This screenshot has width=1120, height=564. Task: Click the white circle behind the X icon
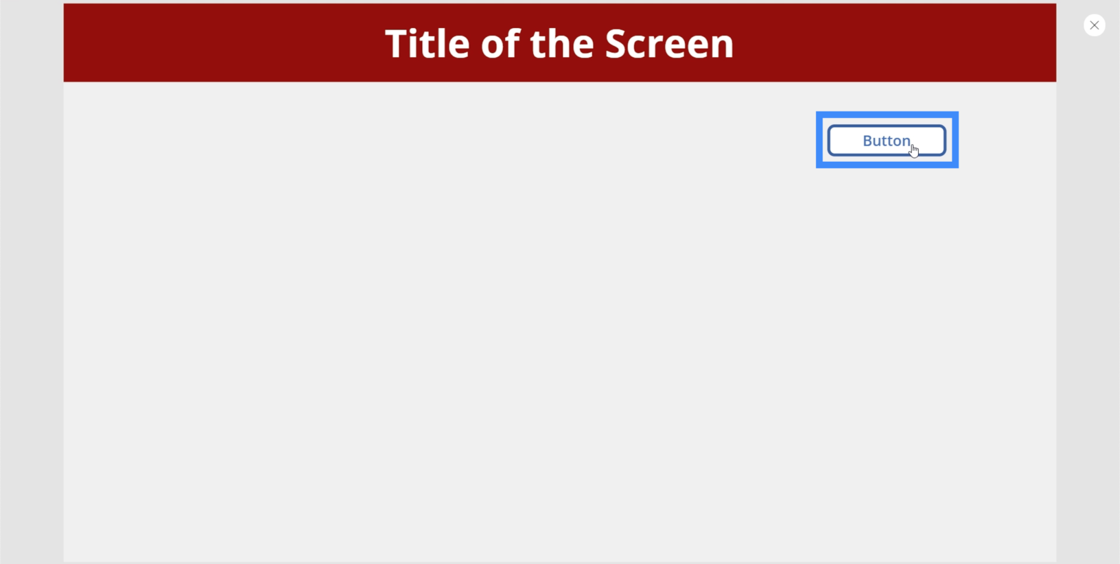tap(1094, 25)
